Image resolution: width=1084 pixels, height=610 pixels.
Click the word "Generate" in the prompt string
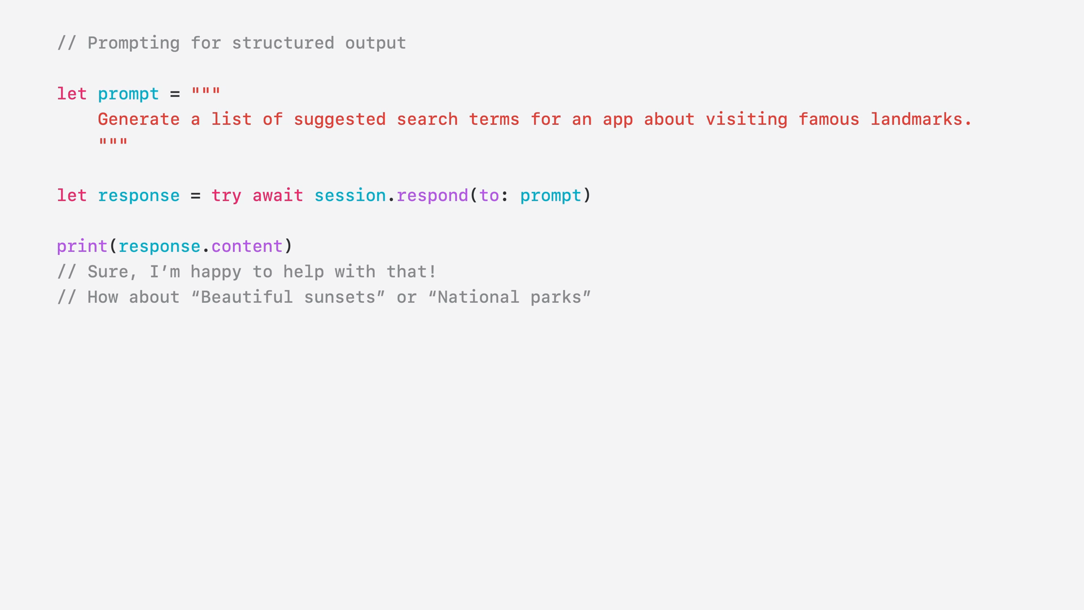(x=138, y=119)
